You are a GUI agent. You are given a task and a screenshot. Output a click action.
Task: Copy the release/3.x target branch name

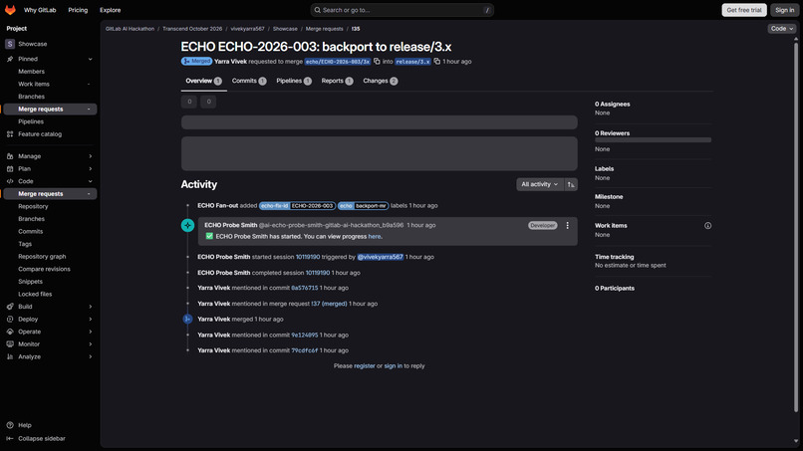coord(436,62)
